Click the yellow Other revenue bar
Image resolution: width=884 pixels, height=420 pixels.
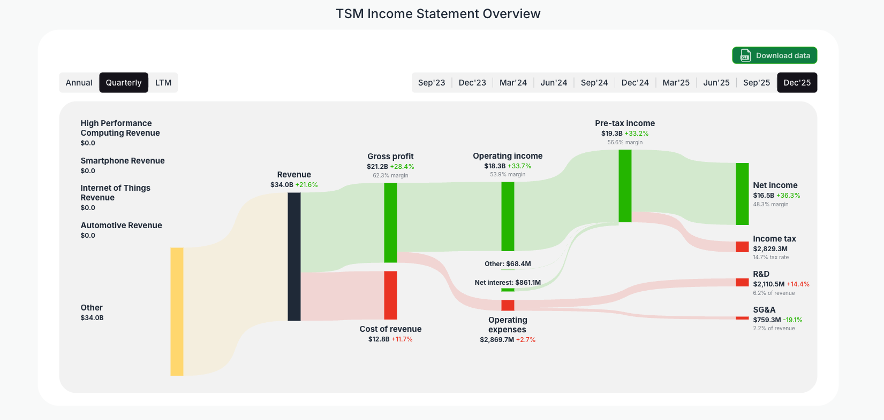(x=177, y=312)
